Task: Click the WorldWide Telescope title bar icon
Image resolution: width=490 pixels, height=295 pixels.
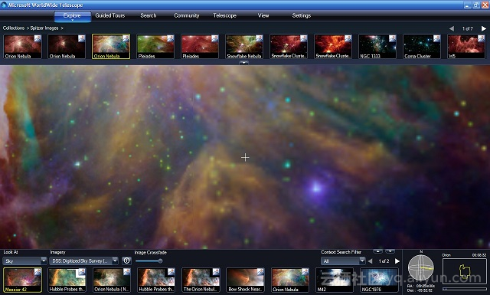Action: (x=4, y=5)
